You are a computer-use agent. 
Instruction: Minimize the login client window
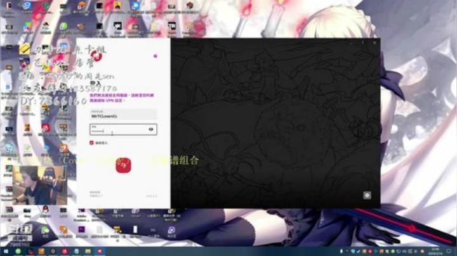coord(351,42)
